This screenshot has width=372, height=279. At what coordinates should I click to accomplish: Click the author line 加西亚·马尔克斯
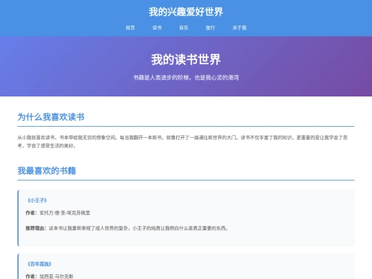coord(50,276)
